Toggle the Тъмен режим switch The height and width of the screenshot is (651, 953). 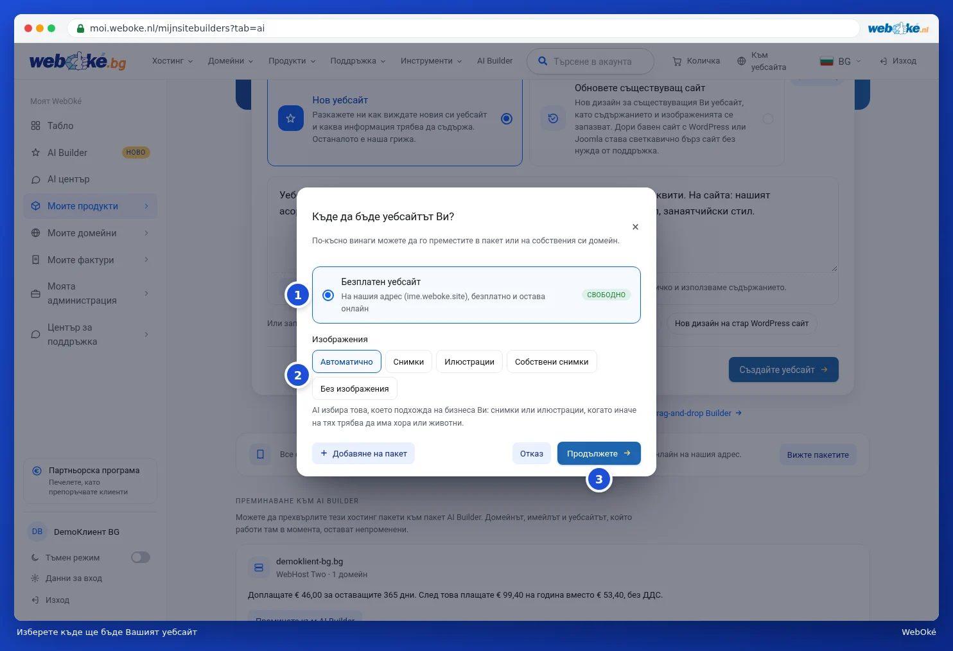[x=141, y=557]
